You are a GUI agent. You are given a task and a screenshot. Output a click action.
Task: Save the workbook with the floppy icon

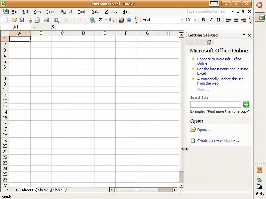tap(22, 20)
